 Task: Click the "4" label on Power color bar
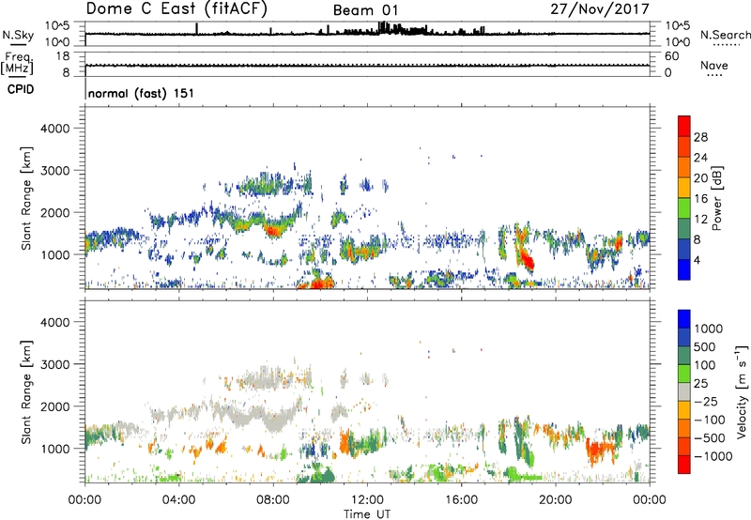[x=697, y=261]
